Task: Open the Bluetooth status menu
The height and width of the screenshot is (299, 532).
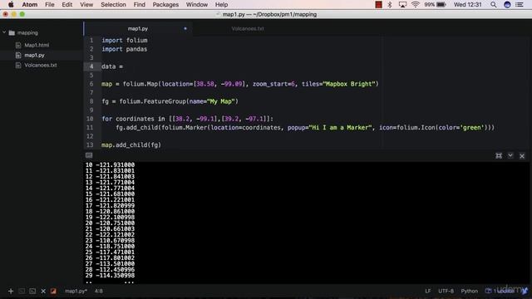Action: [390, 4]
